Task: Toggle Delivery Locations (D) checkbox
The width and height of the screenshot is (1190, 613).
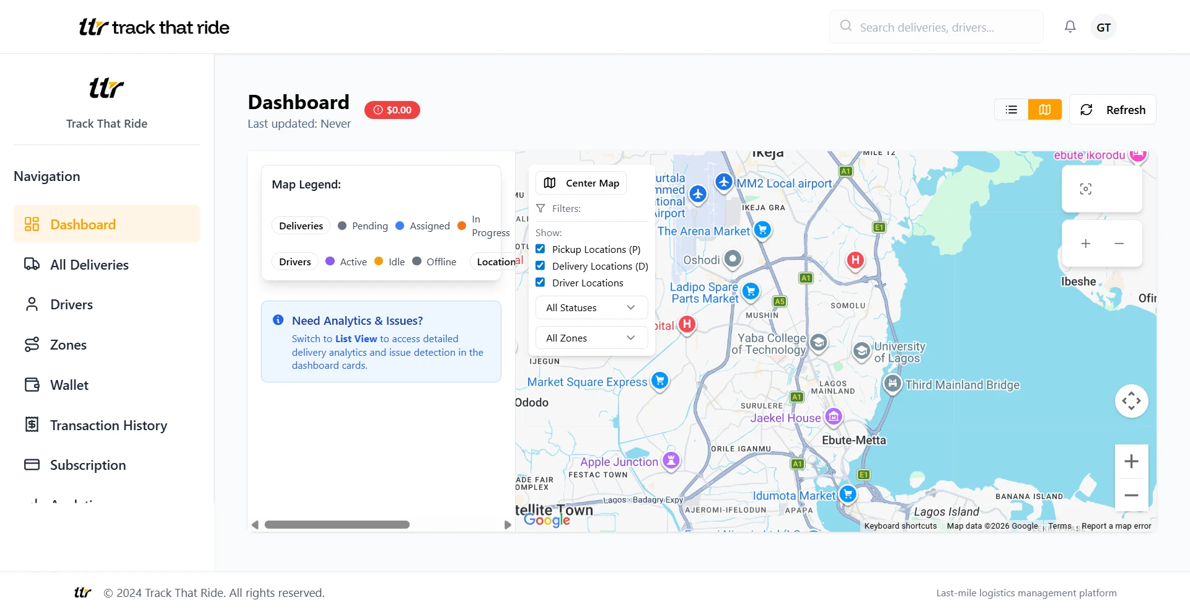Action: [540, 266]
